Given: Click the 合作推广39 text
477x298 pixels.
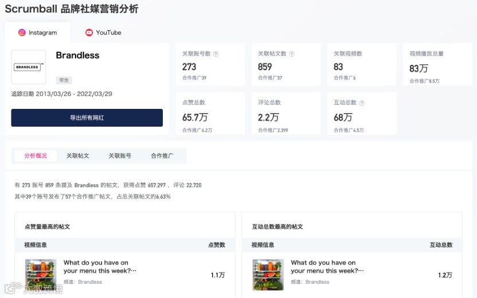Looking at the screenshot, I should tap(194, 78).
